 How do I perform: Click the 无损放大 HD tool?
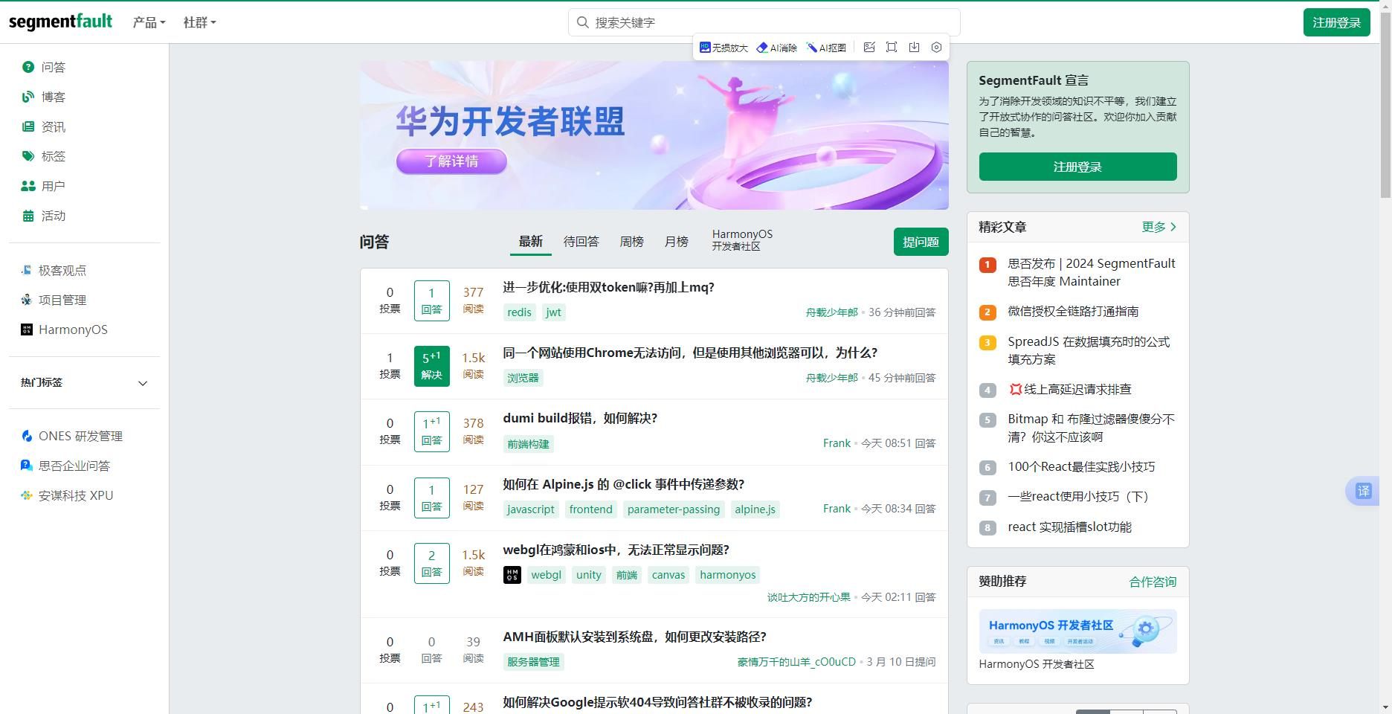click(724, 47)
